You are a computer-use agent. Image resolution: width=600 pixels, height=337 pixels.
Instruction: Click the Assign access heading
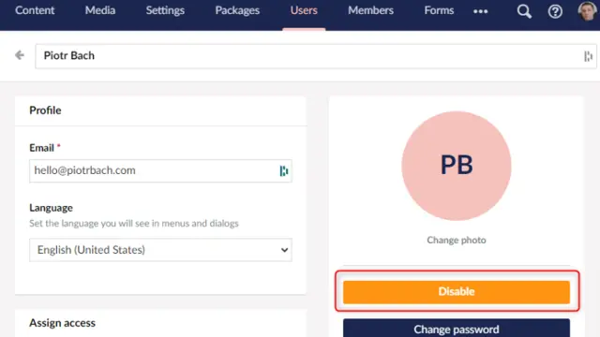(63, 323)
